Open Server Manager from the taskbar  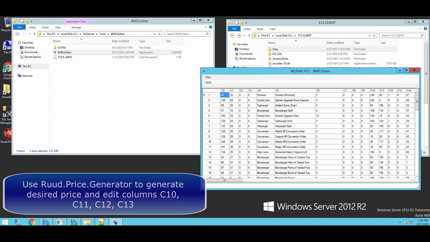point(17,222)
